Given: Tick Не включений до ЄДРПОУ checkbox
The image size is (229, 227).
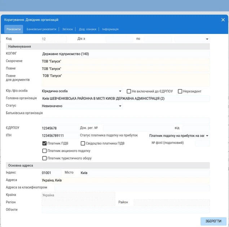Looking at the screenshot, I should pos(129,91).
